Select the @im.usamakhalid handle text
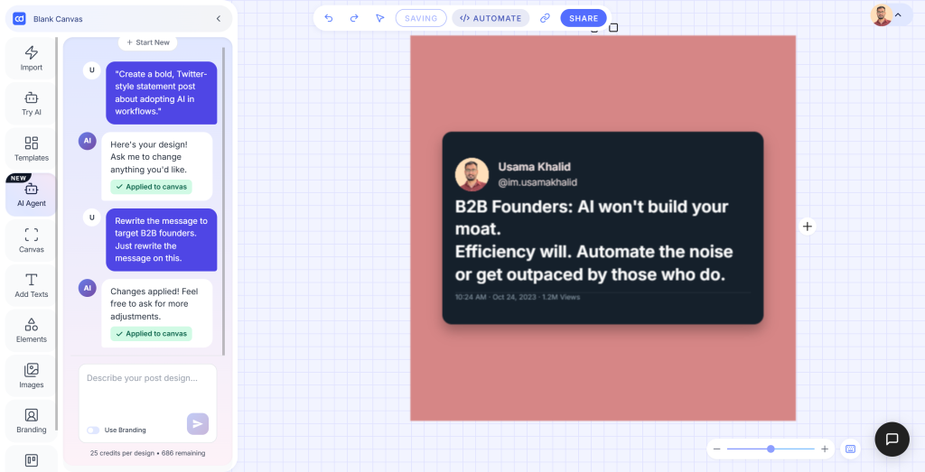The height and width of the screenshot is (472, 925). click(x=537, y=182)
